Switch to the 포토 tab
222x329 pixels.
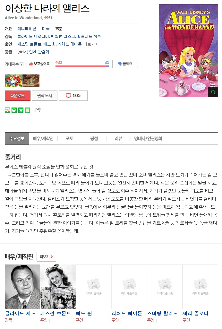(x=70, y=138)
